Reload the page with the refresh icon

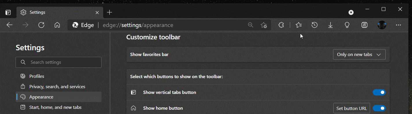point(41,25)
